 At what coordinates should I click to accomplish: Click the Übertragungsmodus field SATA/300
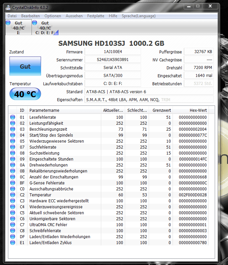click(x=113, y=75)
